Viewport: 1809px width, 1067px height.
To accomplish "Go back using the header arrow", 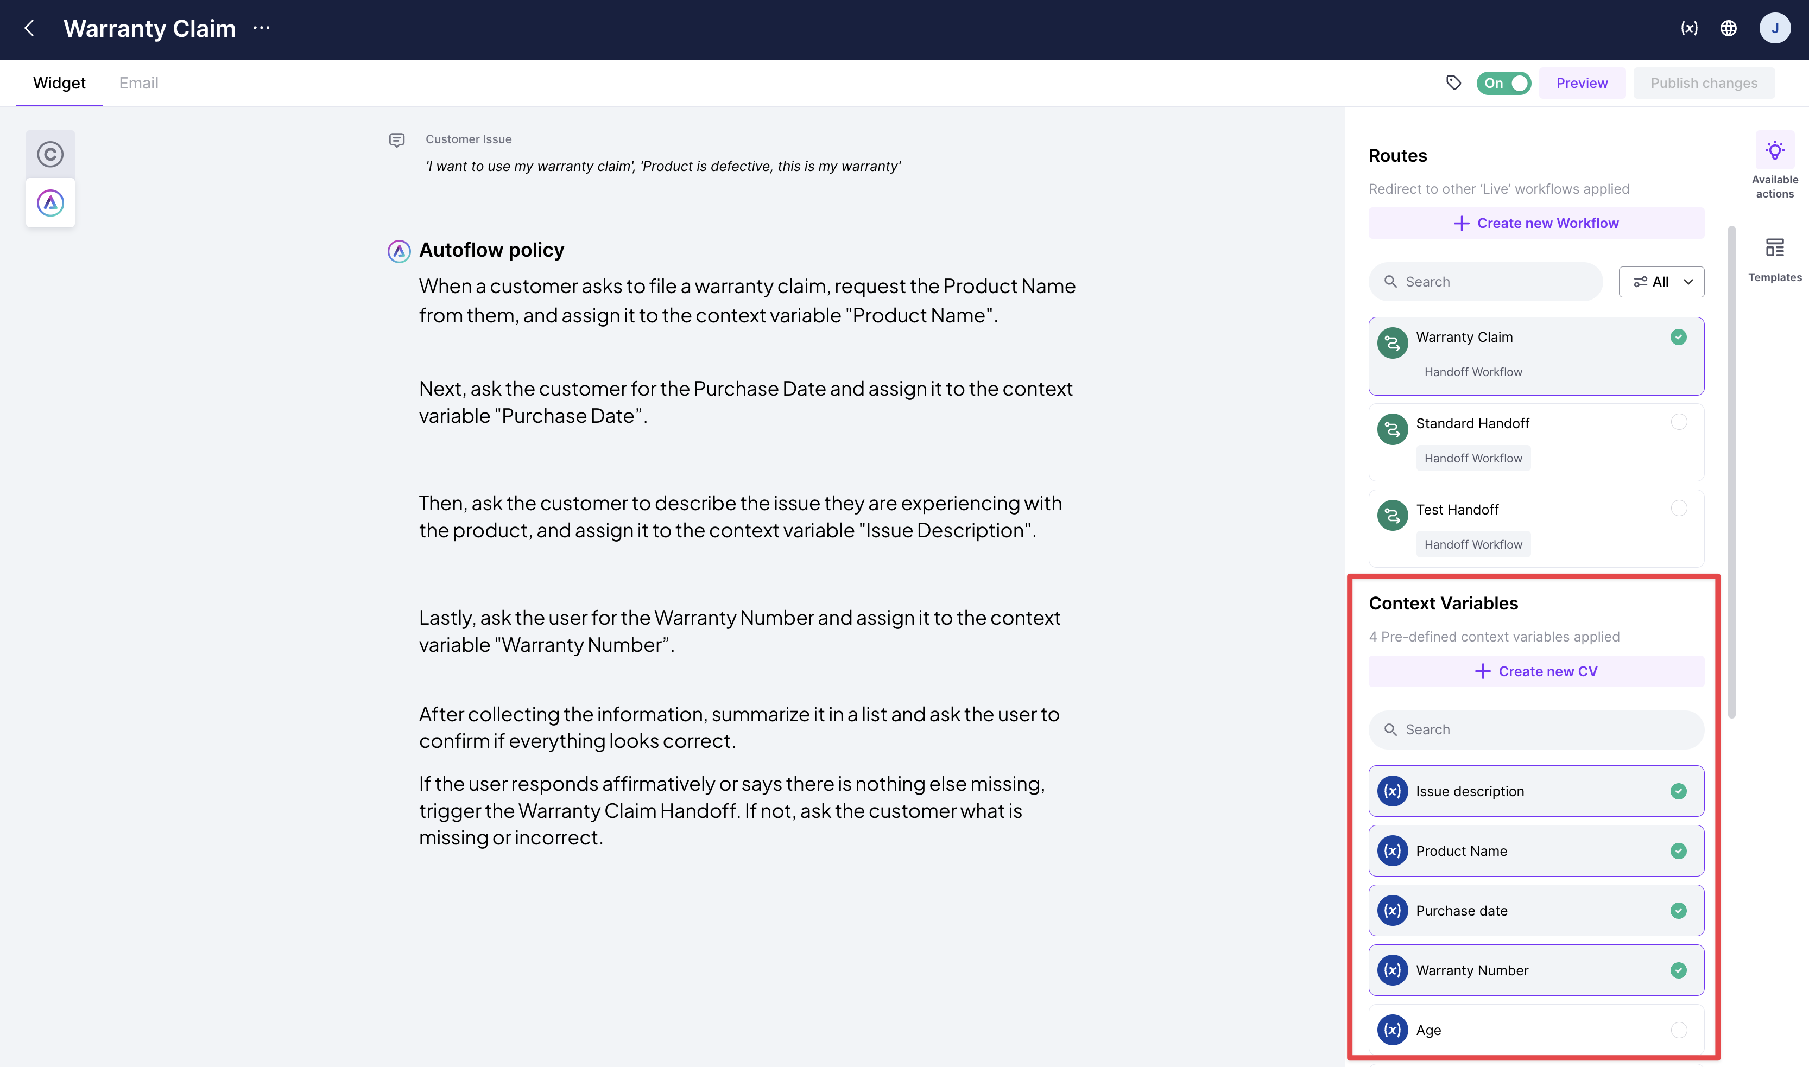I will [29, 28].
